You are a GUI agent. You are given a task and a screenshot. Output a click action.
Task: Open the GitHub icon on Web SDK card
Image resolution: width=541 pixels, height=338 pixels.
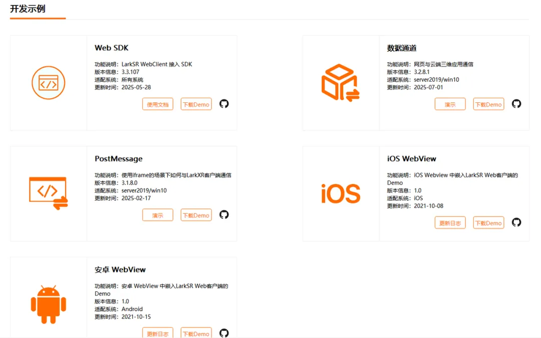point(224,104)
